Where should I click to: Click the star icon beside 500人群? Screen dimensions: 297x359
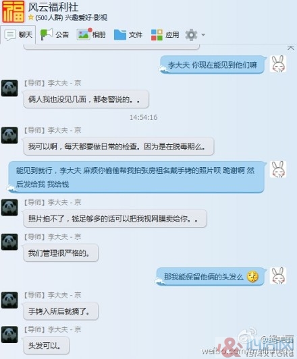click(x=31, y=17)
